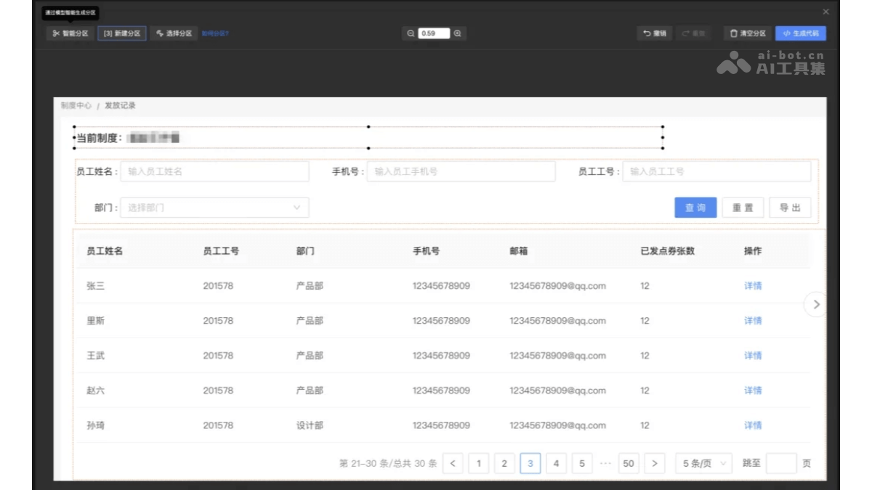Image resolution: width=872 pixels, height=490 pixels.
Task: Click the zoom-in magnifier icon
Action: (456, 33)
